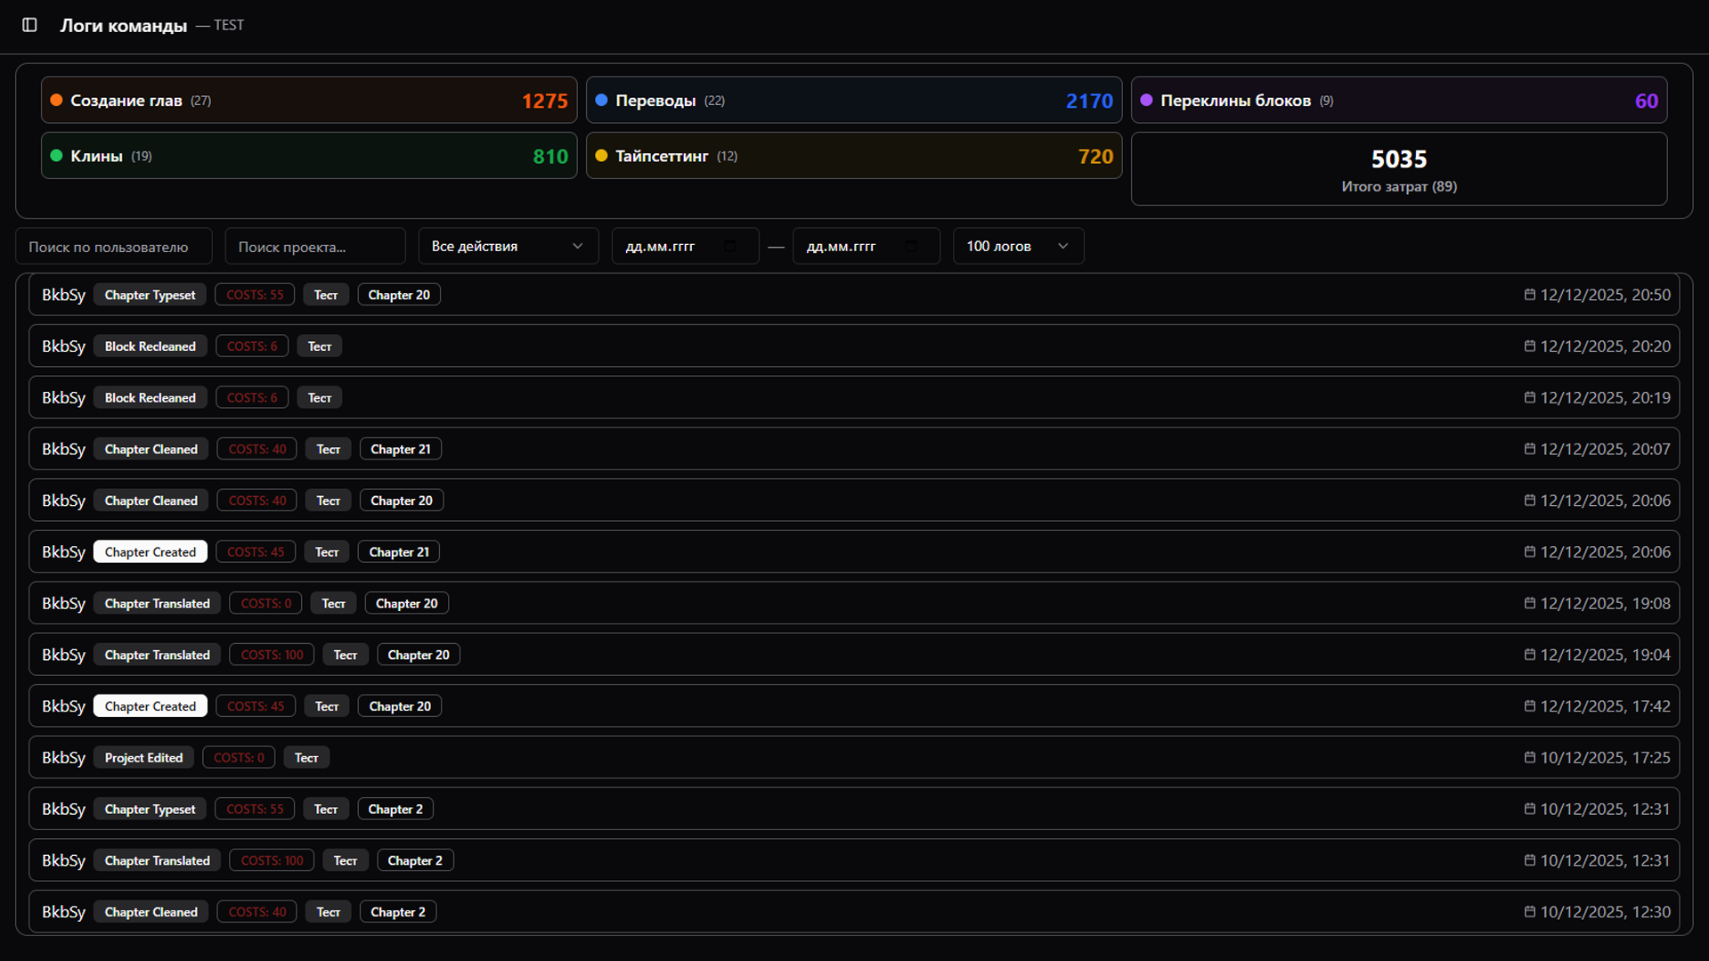Click calendar icon beside 12/12/2025, 20:50 timestamp
1709x961 pixels.
tap(1529, 295)
